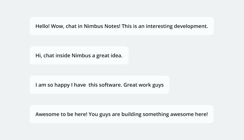Click 'Great work guys' in third message
The width and height of the screenshot is (244, 140).
point(144,85)
